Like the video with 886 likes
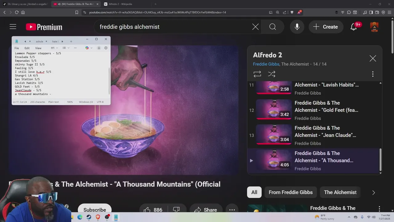The image size is (394, 222). tap(153, 210)
